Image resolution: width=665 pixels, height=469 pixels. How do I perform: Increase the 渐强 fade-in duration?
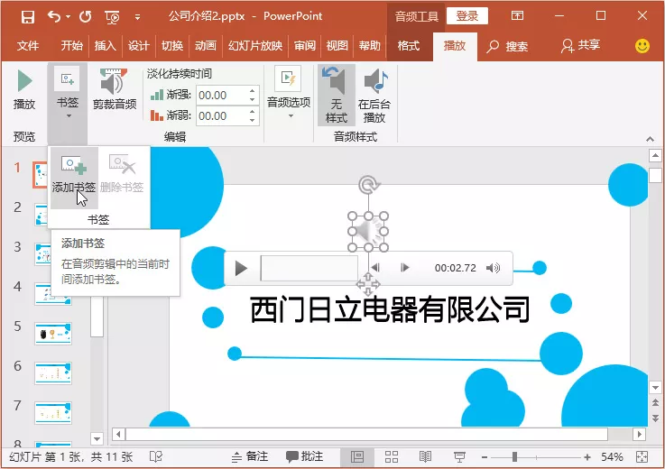(253, 91)
